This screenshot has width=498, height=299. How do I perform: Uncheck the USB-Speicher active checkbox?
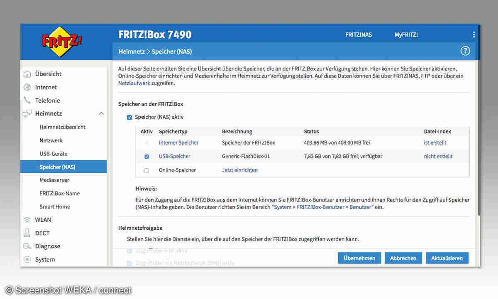click(146, 157)
